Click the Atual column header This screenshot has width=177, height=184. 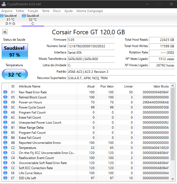(x=86, y=86)
